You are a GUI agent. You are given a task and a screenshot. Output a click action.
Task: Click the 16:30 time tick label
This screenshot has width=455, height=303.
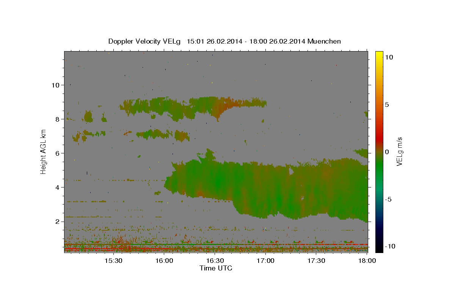[215, 261]
